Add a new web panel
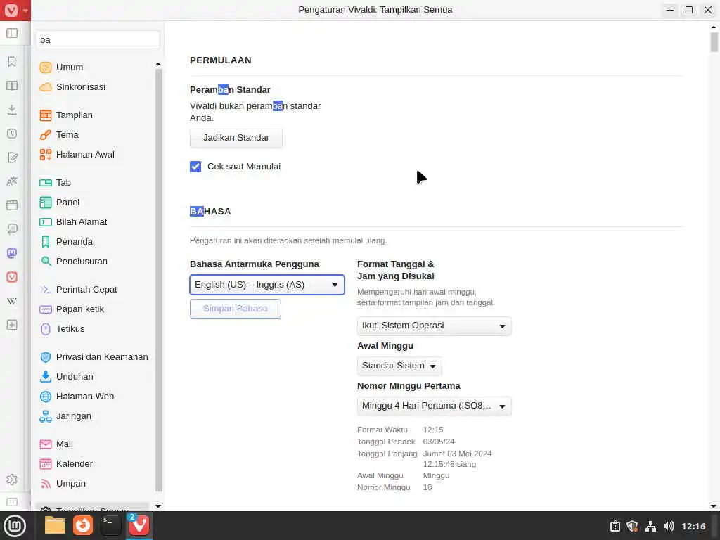The width and height of the screenshot is (720, 540). point(12,325)
